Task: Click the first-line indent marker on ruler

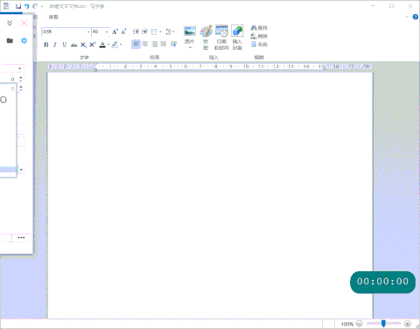Action: pyautogui.click(x=95, y=65)
